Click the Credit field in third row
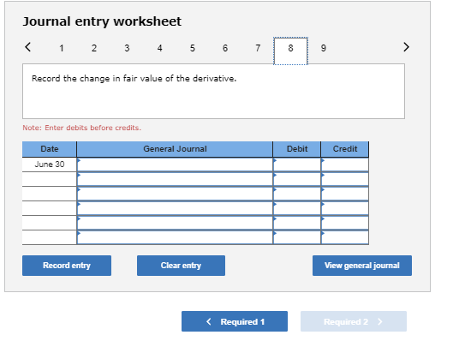The width and height of the screenshot is (459, 347). point(345,194)
